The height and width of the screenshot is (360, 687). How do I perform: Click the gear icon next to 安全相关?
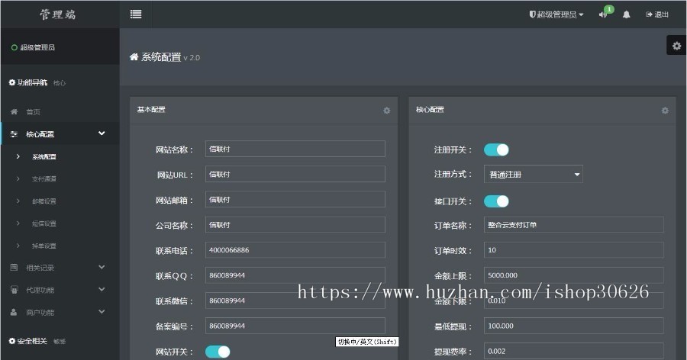(11, 341)
